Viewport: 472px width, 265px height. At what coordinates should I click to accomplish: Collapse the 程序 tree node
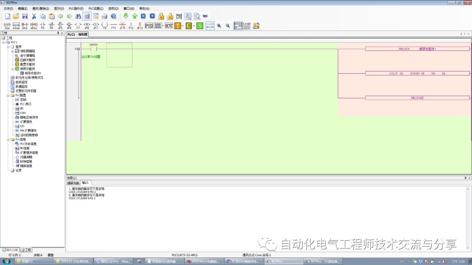pyautogui.click(x=7, y=47)
